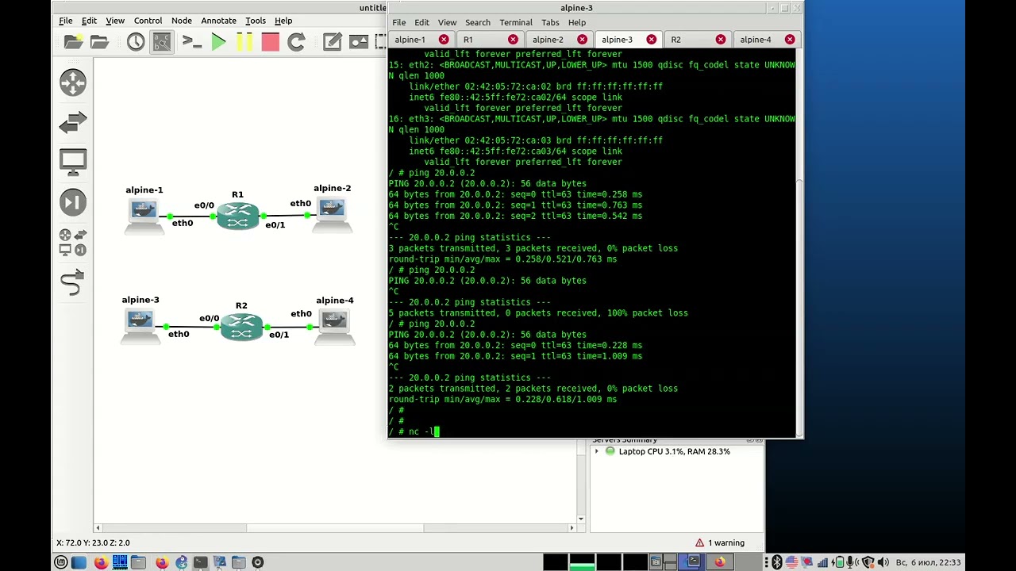
Task: Reload all nodes with circular arrow icon
Action: (x=296, y=42)
